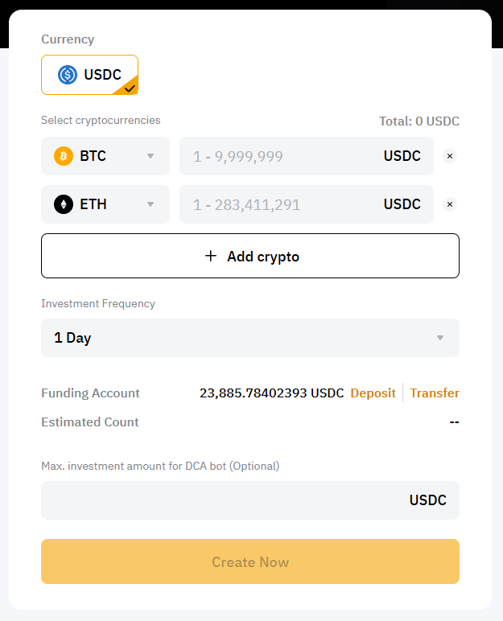Open the BTC cryptocurrency dropdown arrow
503x621 pixels.
[x=150, y=156]
